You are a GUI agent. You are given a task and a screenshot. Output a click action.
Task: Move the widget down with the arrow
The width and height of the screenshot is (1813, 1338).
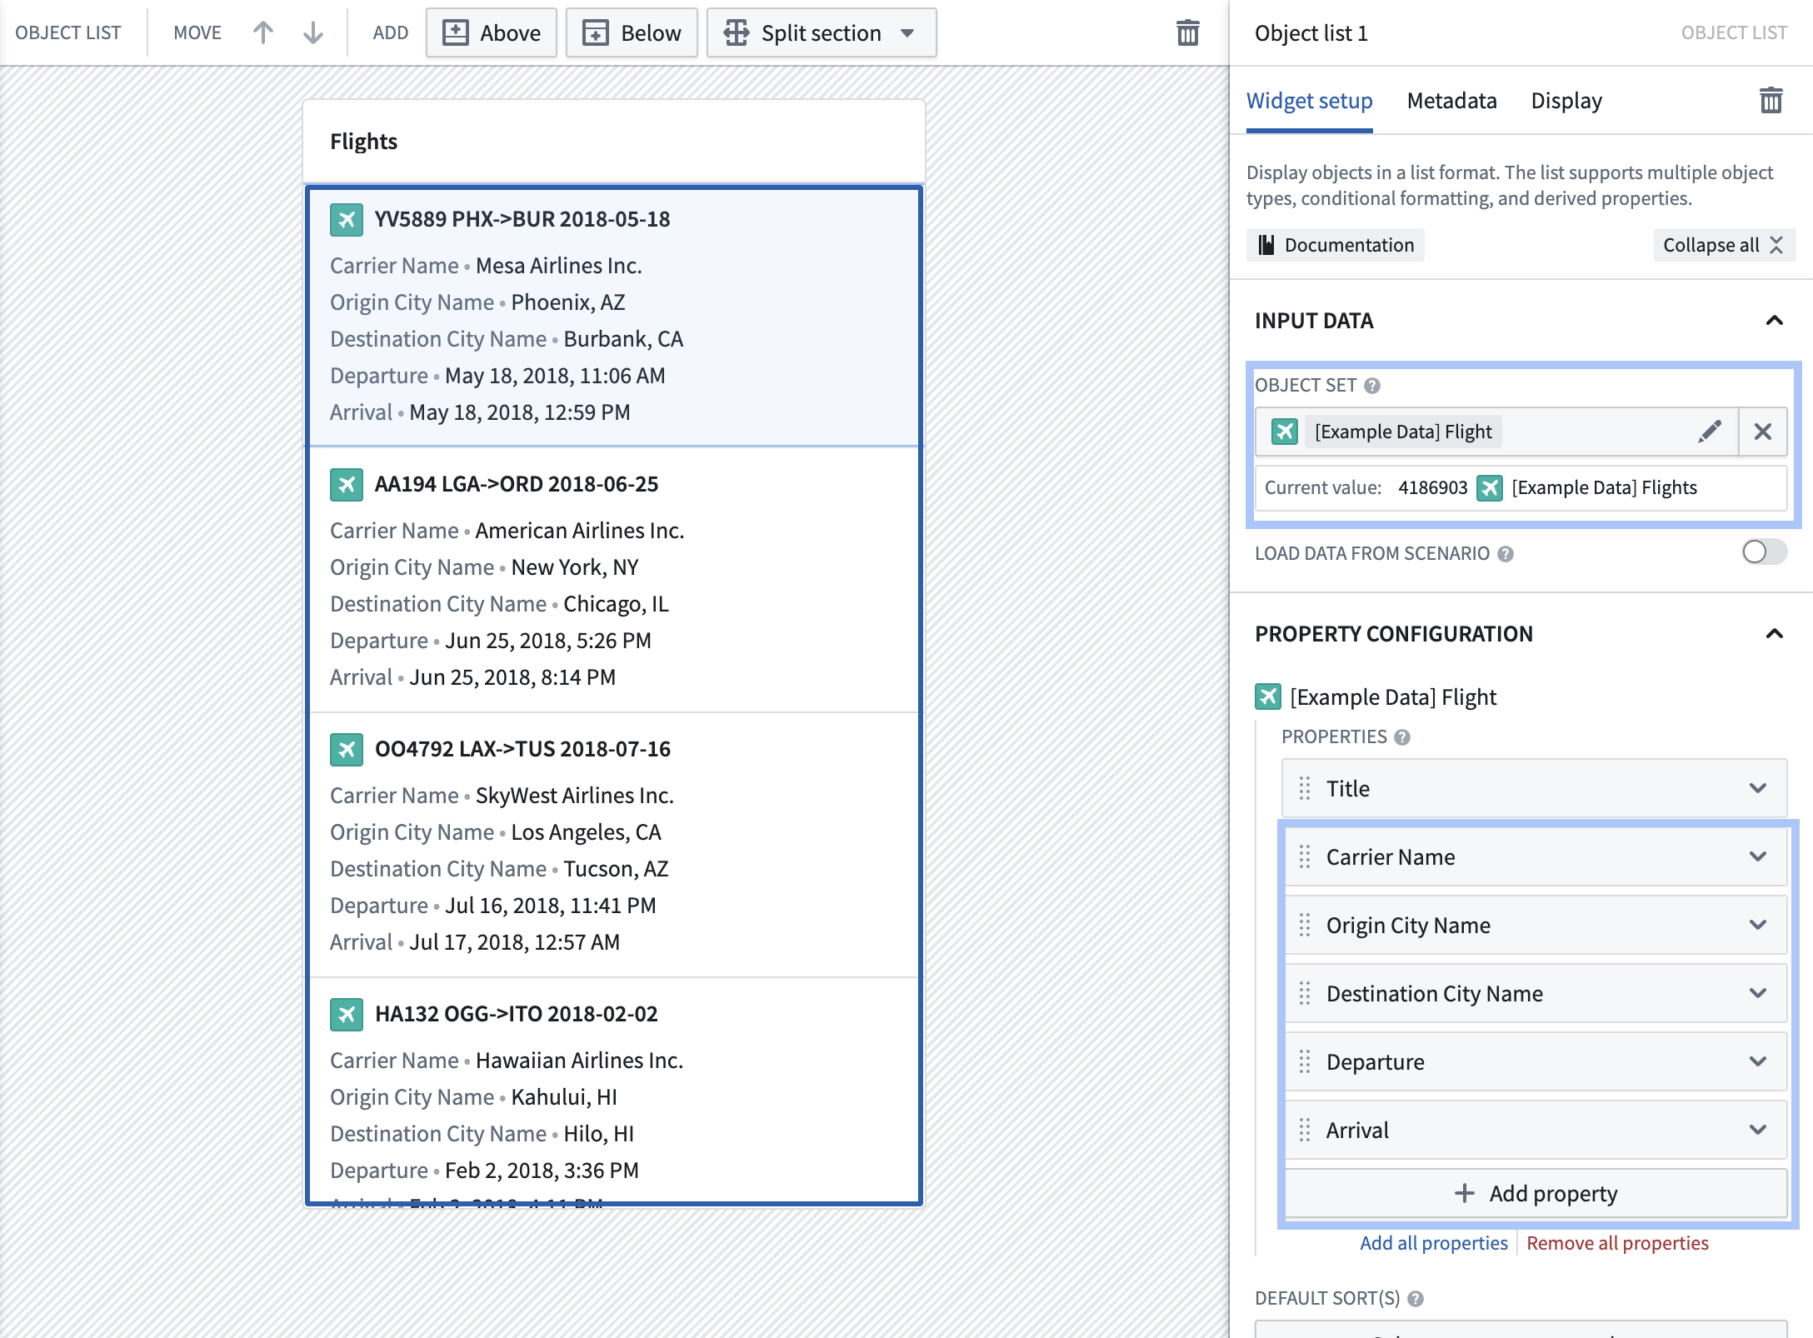tap(313, 32)
